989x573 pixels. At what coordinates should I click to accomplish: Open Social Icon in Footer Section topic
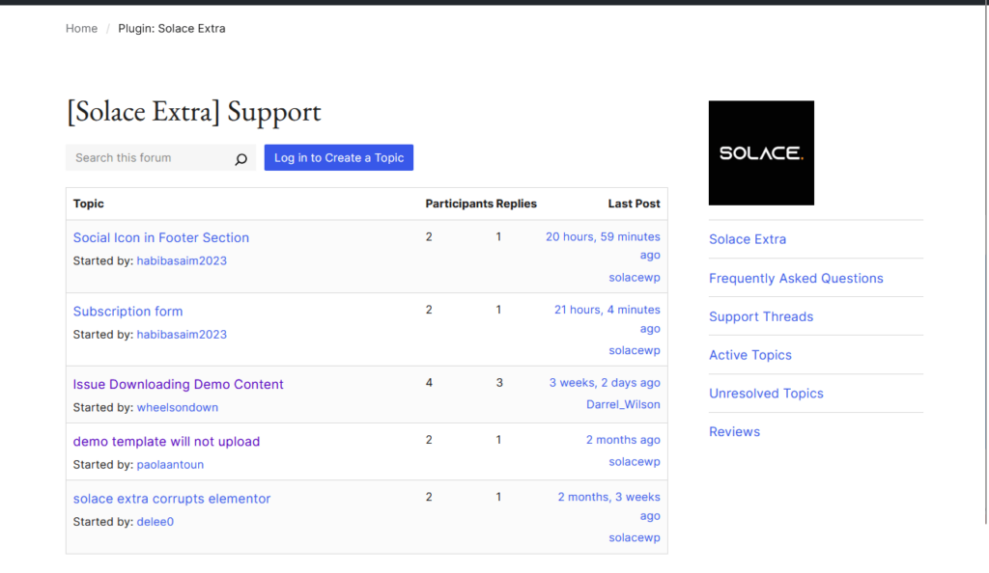[x=161, y=237]
